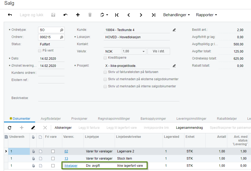This screenshot has height=171, width=251.
Task: Click the undo icon in toolbar
Action: click(x=65, y=15)
